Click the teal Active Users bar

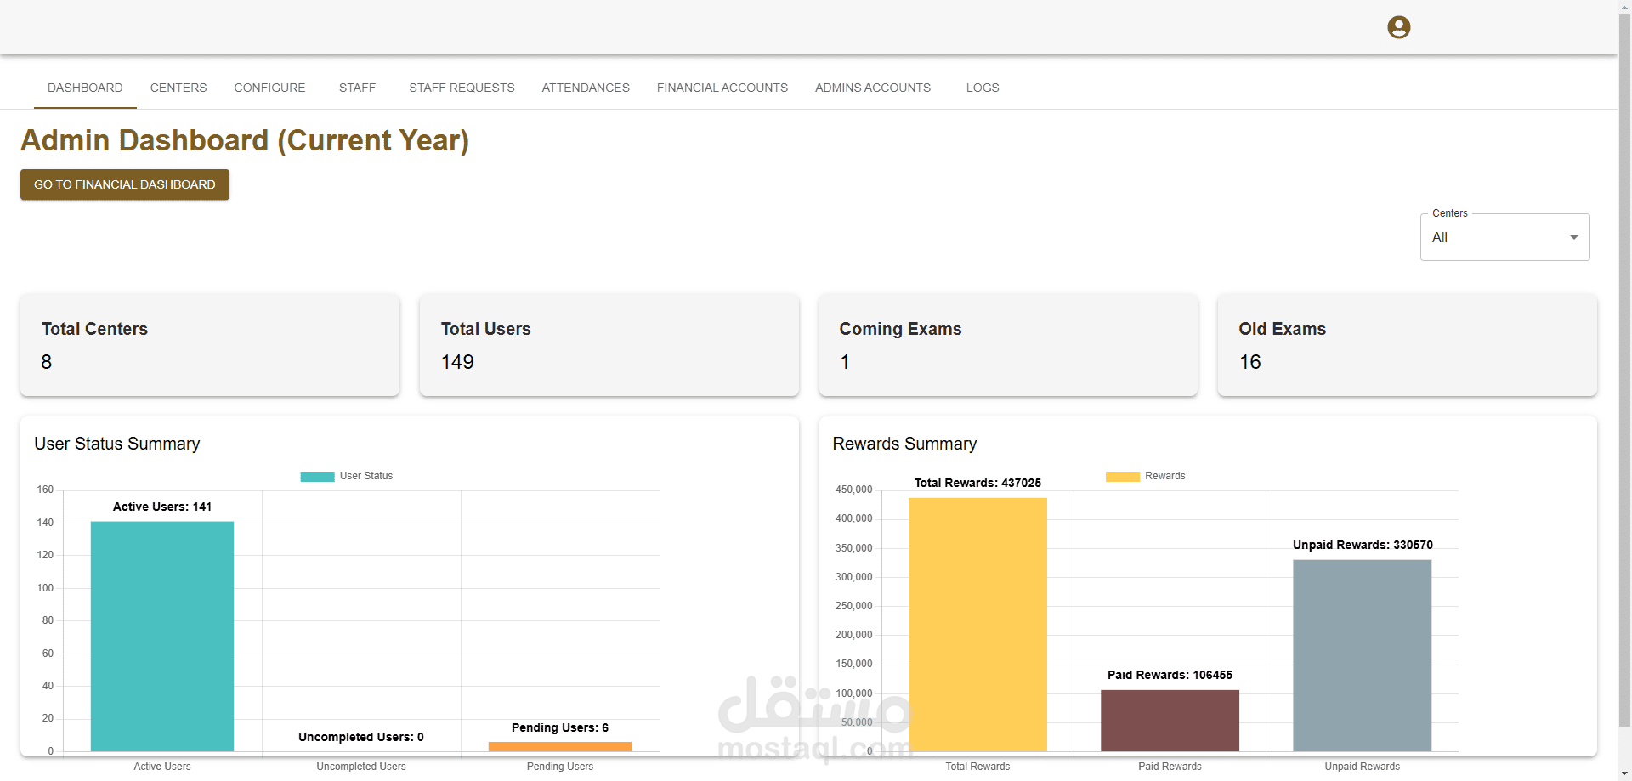click(162, 637)
